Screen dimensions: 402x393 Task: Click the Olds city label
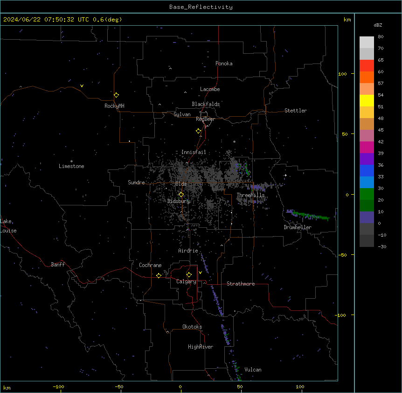[181, 184]
